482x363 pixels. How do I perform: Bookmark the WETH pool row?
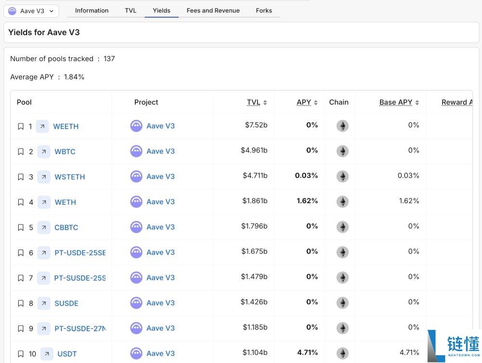click(x=21, y=202)
